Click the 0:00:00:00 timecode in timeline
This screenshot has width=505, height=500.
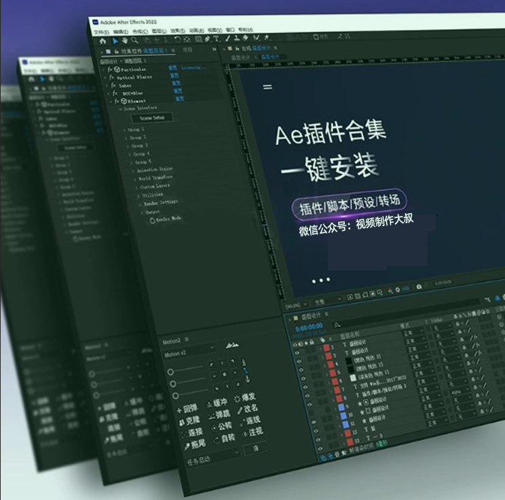click(x=309, y=328)
